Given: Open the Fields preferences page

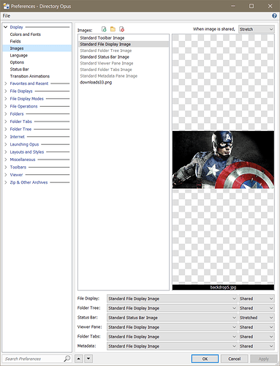Looking at the screenshot, I should (x=15, y=41).
